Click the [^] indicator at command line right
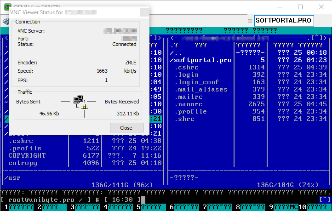332x211 pixels. tap(325, 200)
